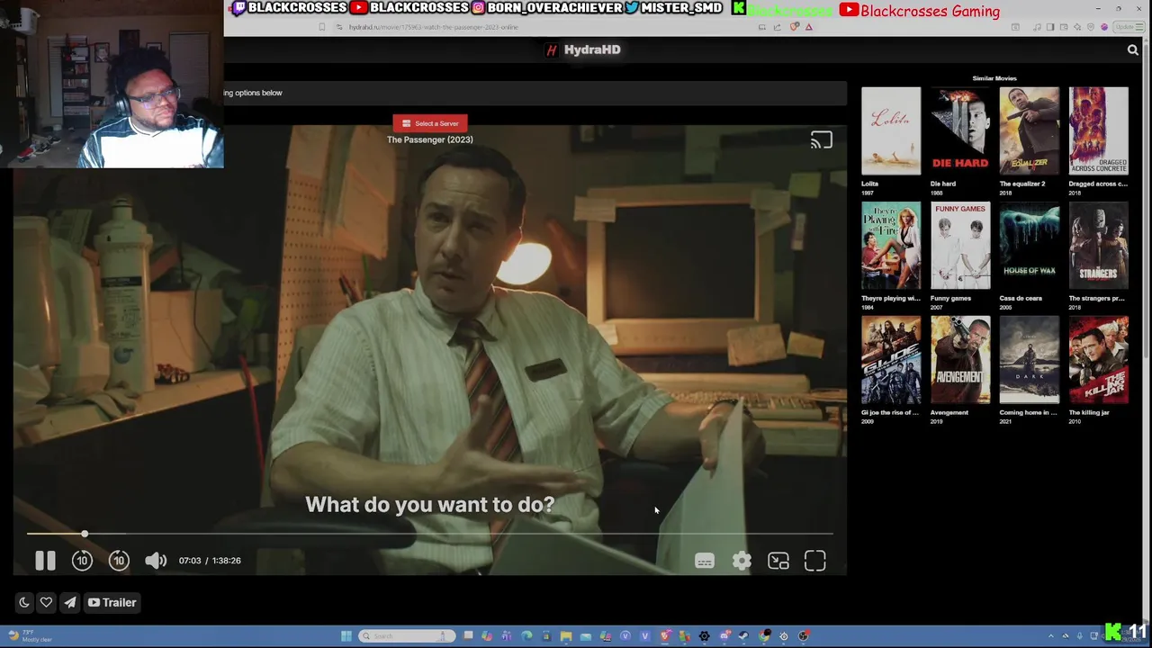Click 'The equalizer 2' title
The height and width of the screenshot is (648, 1152).
pyautogui.click(x=1022, y=184)
